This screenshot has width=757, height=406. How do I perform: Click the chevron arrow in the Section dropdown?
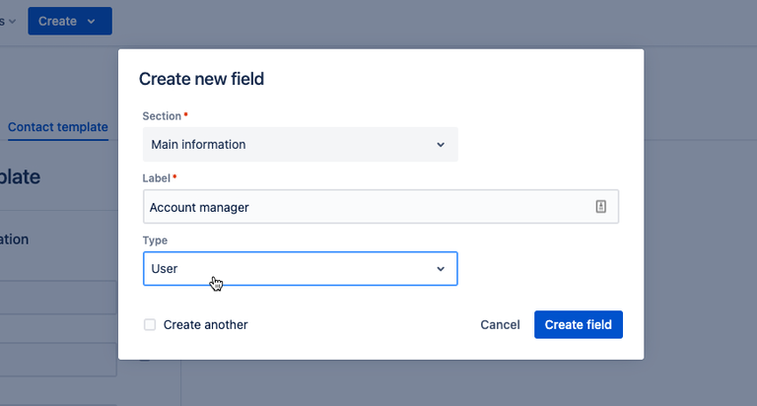click(441, 145)
